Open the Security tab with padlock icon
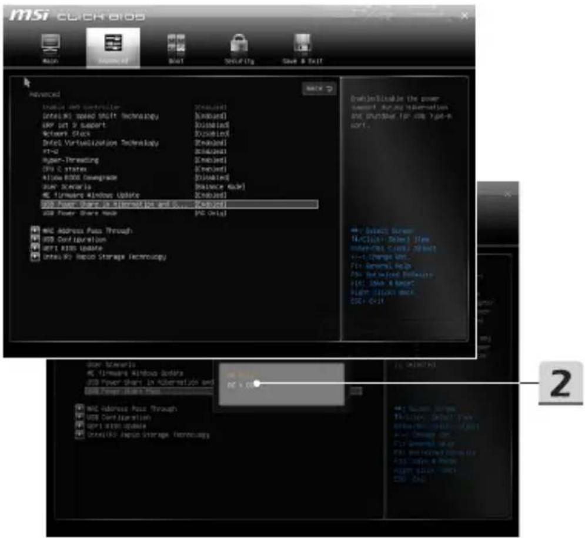 [239, 49]
